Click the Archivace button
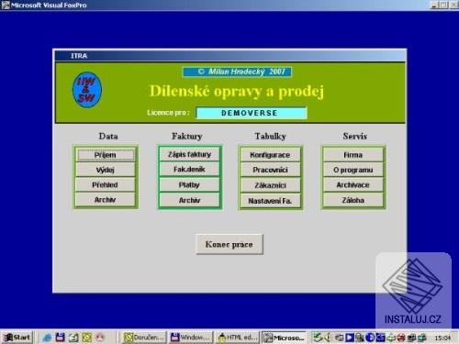The image size is (459, 344). coord(353,185)
